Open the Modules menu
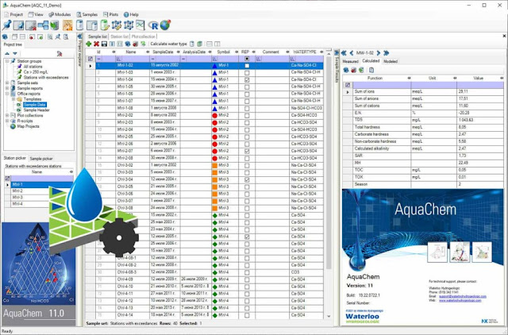This screenshot has height=335, width=508. click(60, 14)
